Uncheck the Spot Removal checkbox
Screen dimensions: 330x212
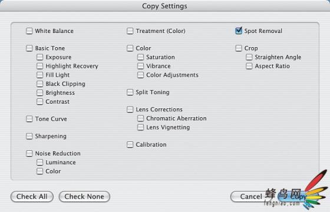point(239,31)
